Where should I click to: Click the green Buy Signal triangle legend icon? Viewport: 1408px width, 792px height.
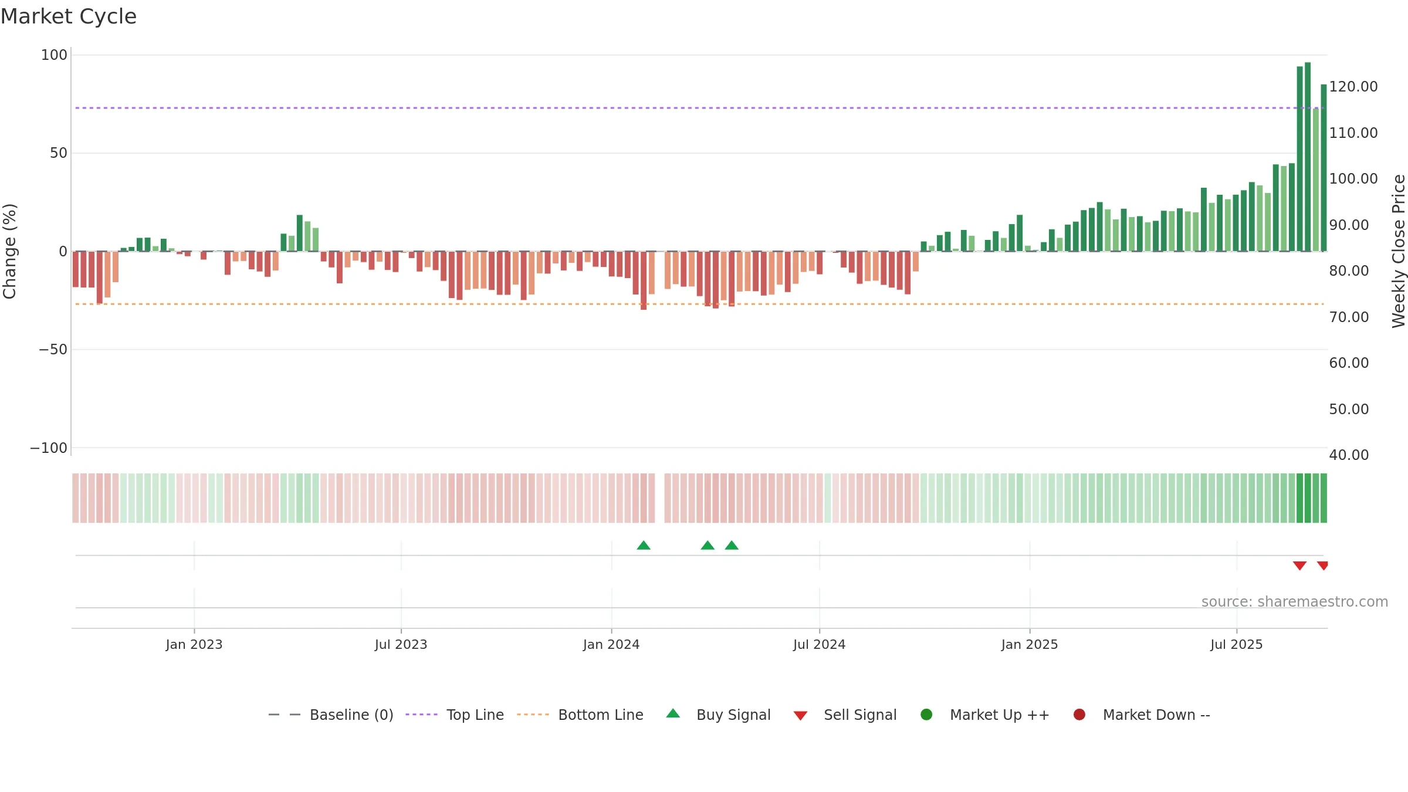[673, 713]
